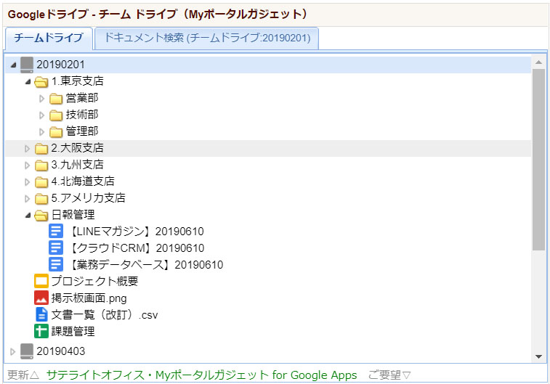Open the 文書一覧（改訂）.csv file name
Screen dimensions: 550x384
105,314
